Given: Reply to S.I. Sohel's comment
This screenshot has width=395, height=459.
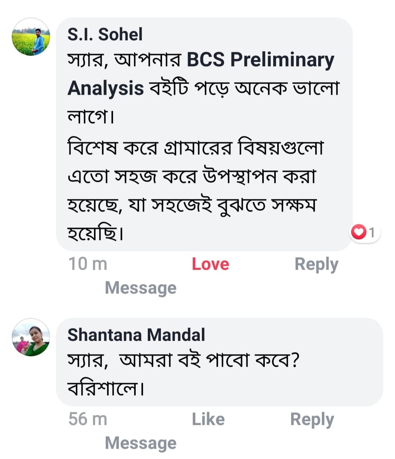Looking at the screenshot, I should point(316,264).
